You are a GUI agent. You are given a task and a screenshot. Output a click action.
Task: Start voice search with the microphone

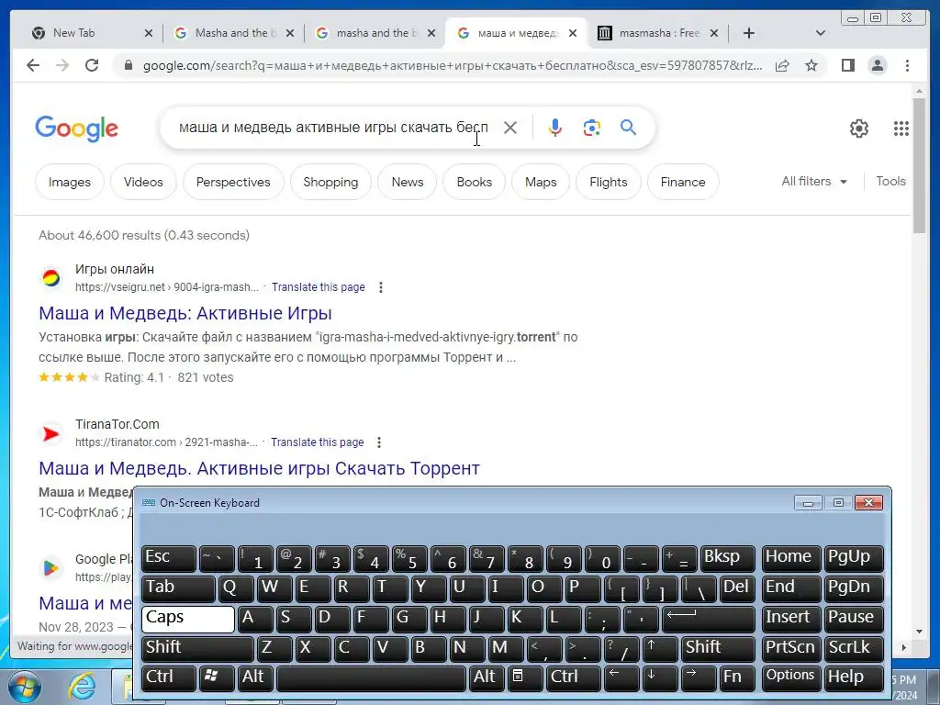pos(555,128)
